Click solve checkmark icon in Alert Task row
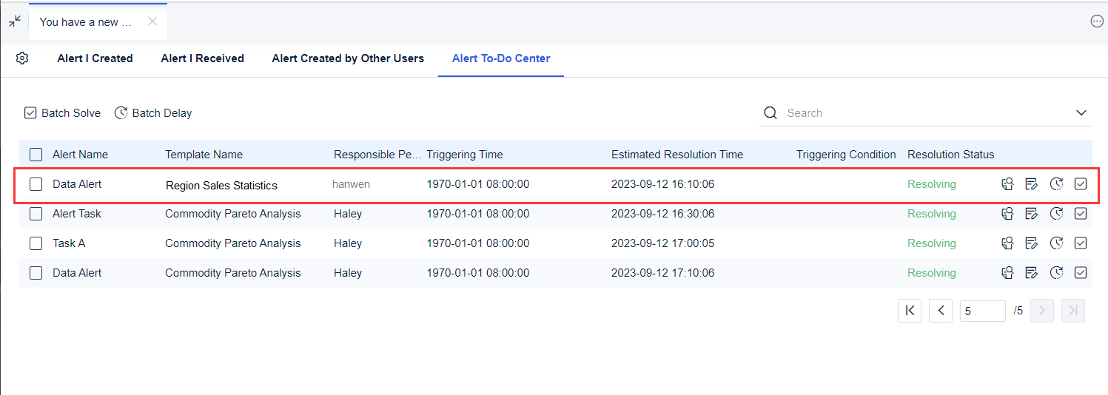This screenshot has width=1108, height=395. (1081, 214)
